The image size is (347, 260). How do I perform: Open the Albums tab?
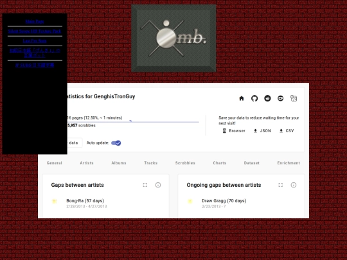click(x=119, y=163)
